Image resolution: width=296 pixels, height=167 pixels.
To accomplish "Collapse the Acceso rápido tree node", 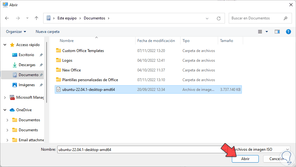I will pyautogui.click(x=5, y=45).
